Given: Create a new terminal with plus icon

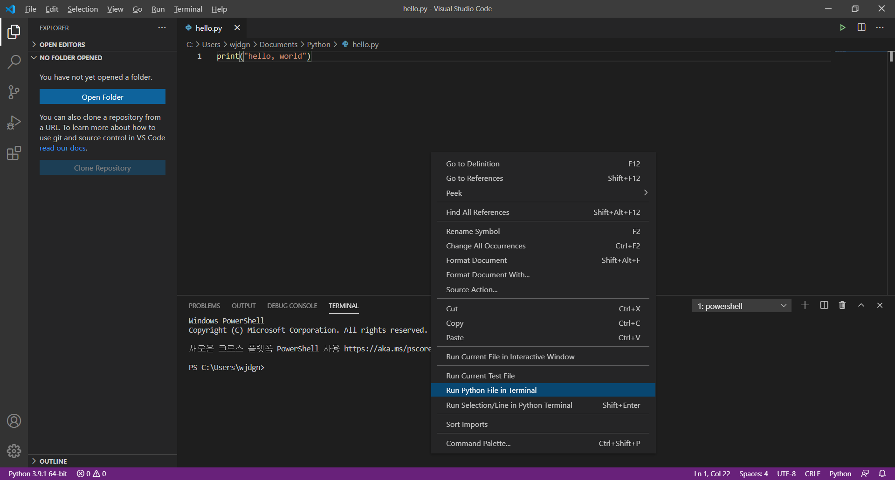Looking at the screenshot, I should click(x=805, y=305).
